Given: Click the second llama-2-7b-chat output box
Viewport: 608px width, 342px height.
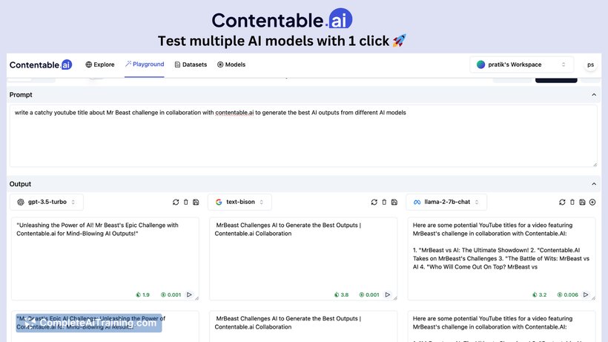Looking at the screenshot, I should point(501,326).
